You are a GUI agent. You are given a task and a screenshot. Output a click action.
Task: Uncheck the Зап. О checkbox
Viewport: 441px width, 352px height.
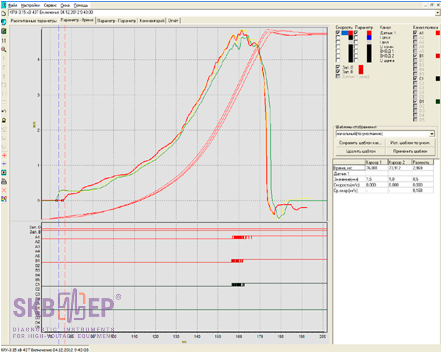(338, 67)
